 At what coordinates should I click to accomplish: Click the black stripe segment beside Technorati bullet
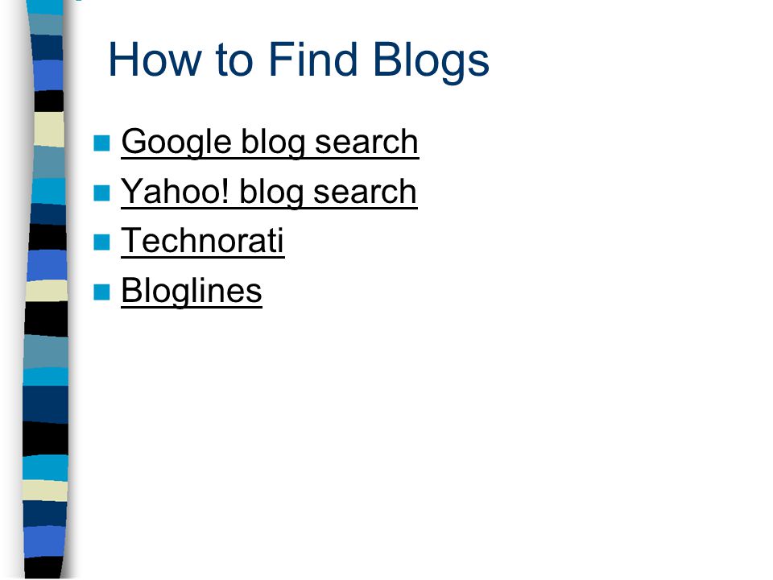pyautogui.click(x=48, y=237)
